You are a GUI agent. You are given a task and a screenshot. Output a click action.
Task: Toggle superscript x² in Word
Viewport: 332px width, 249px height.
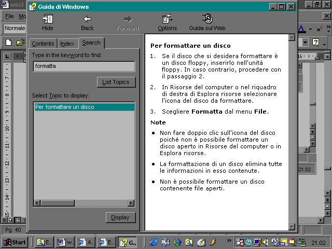point(320,29)
